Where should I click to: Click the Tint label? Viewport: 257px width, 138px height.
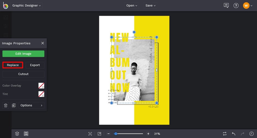point(5,94)
